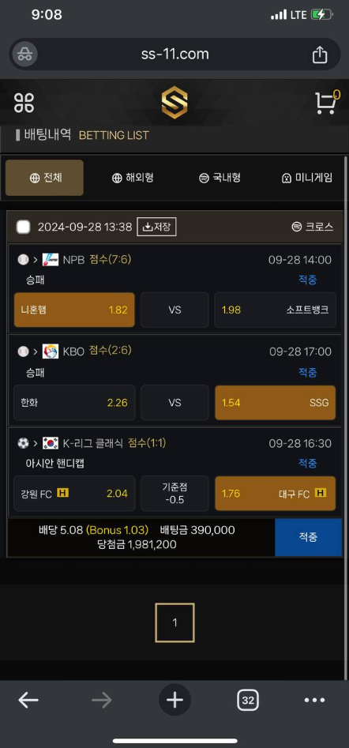
Task: Click the blue 적중 button
Action: (308, 537)
